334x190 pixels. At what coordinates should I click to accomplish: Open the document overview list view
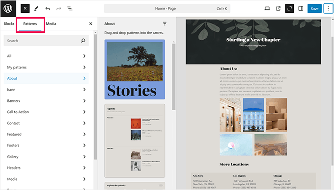(x=70, y=8)
